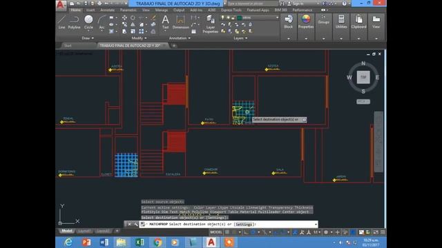Screen dimensions: 442x248
Task: Switch to the Start file tab
Action: point(68,45)
